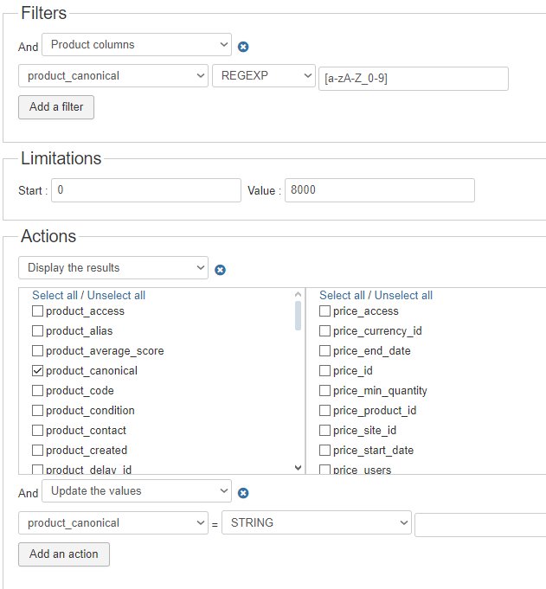Unselect all price columns link

[x=403, y=295]
